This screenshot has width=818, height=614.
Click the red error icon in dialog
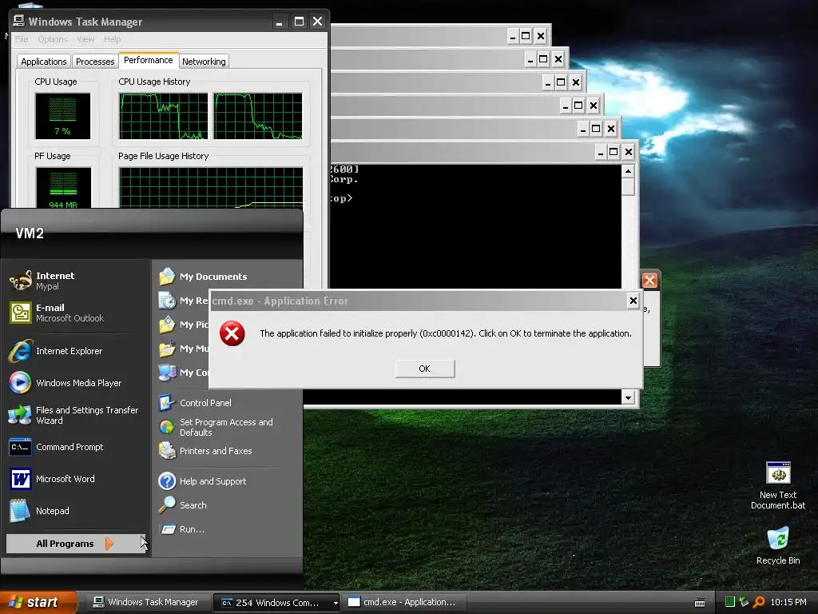click(232, 333)
